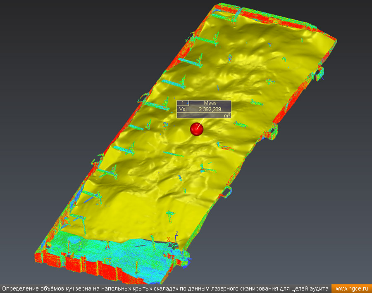Click the "Vol" row label
The width and height of the screenshot is (372, 293).
(x=182, y=109)
